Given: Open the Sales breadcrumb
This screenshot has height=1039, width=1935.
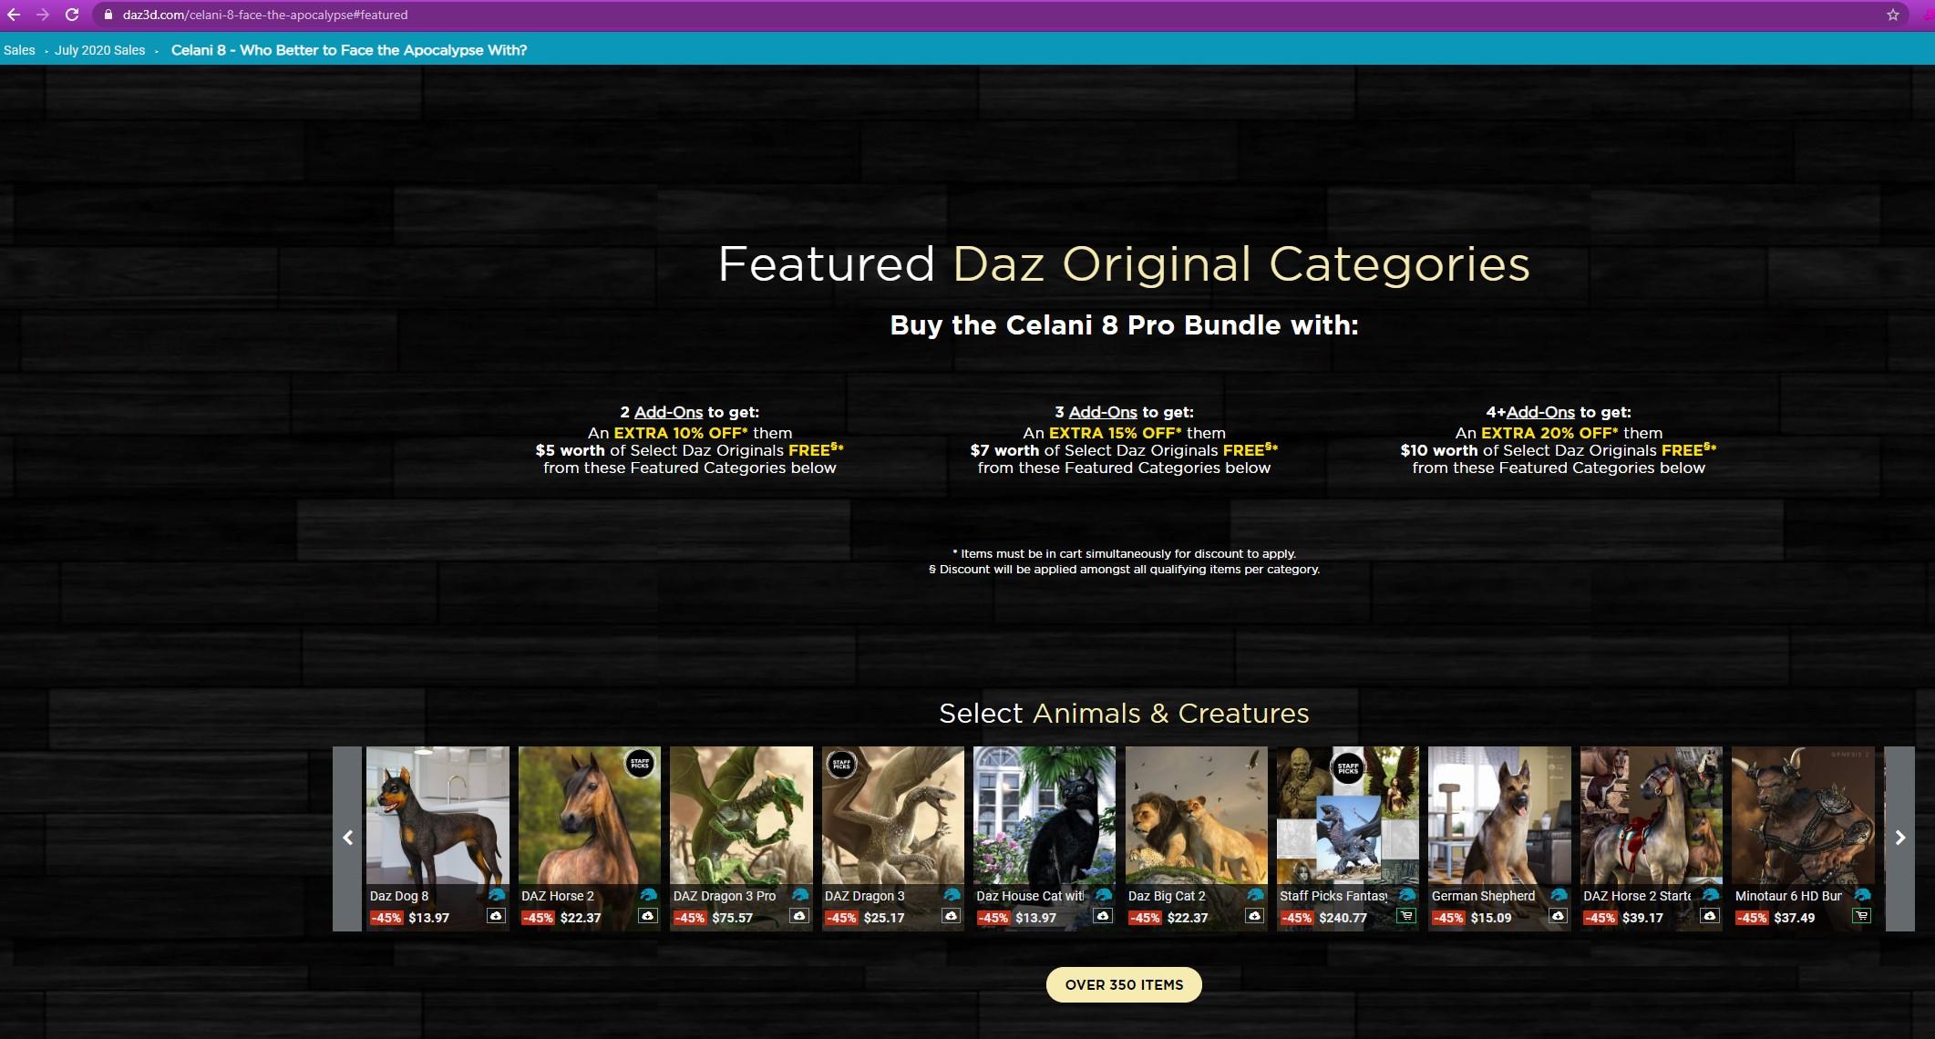Looking at the screenshot, I should coord(19,50).
